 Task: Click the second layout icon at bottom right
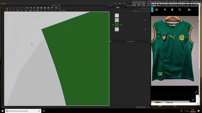(x=141, y=107)
